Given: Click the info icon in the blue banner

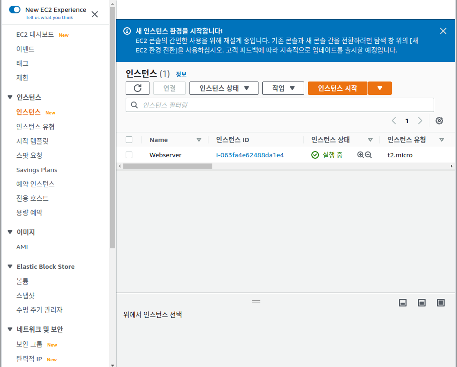Looking at the screenshot, I should [127, 31].
